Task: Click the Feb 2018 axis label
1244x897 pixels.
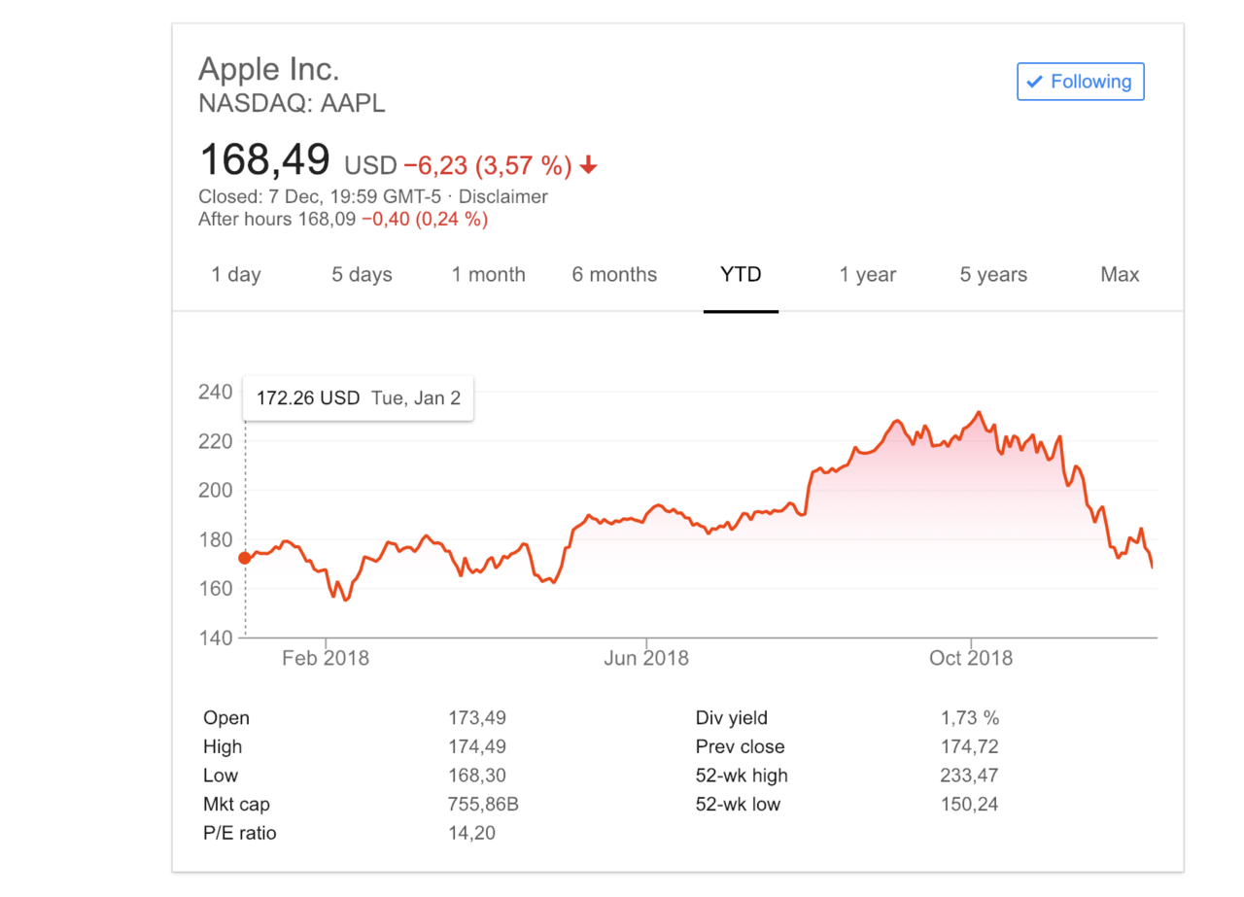Action: [x=326, y=658]
